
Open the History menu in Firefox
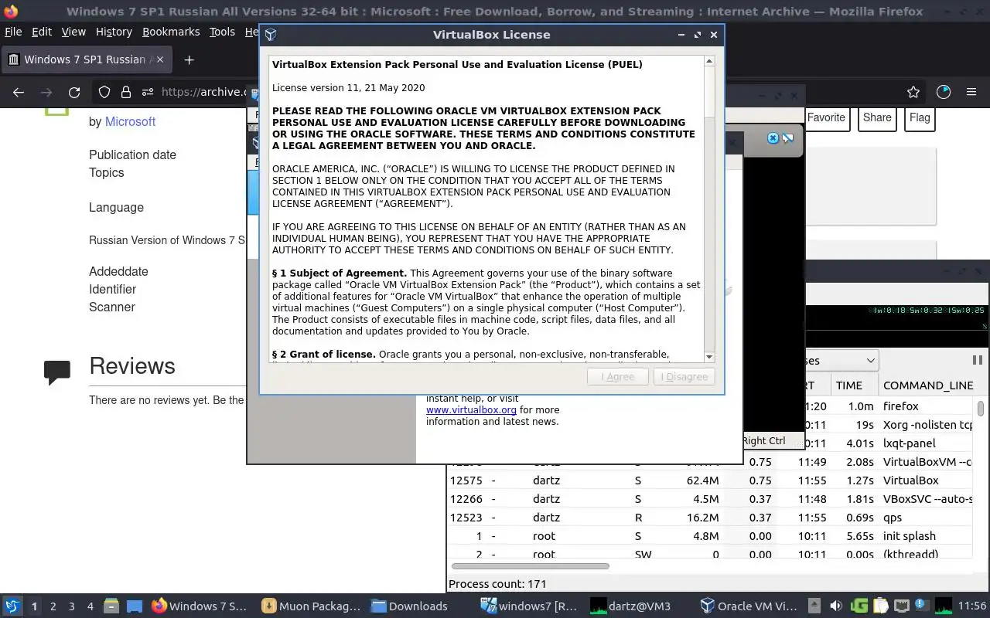114,32
